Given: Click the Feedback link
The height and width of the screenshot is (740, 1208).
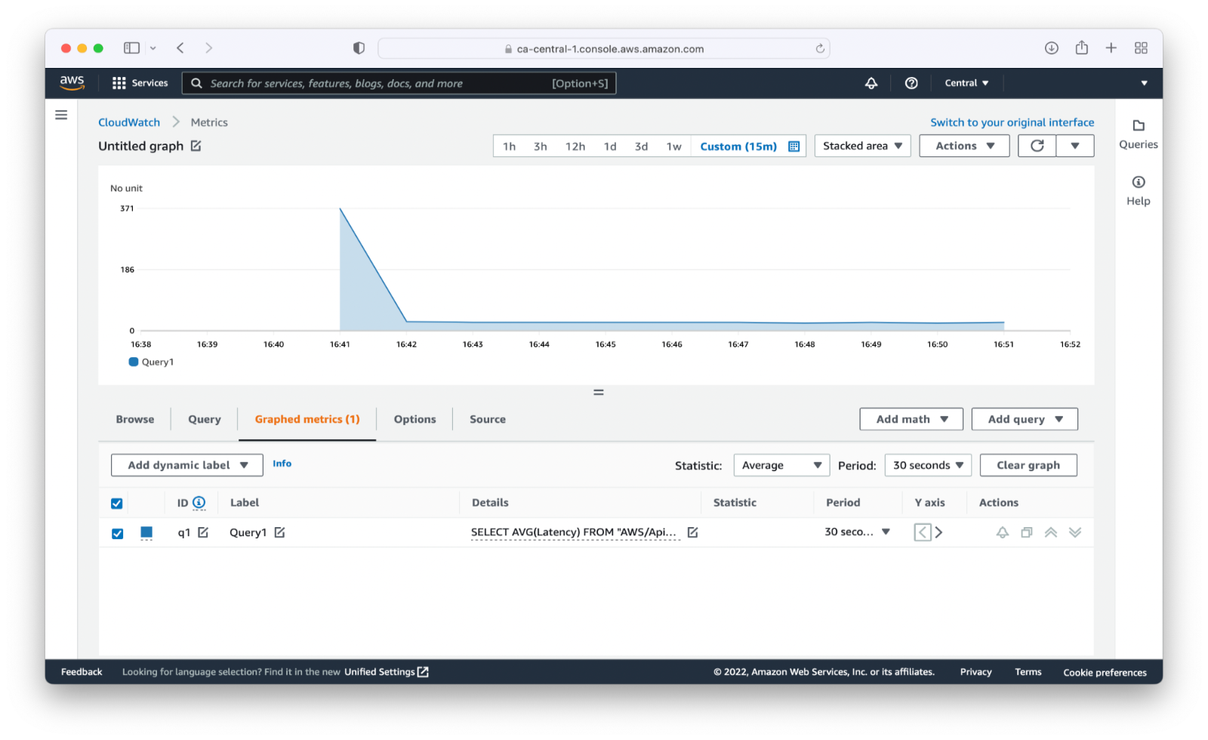Looking at the screenshot, I should (82, 672).
